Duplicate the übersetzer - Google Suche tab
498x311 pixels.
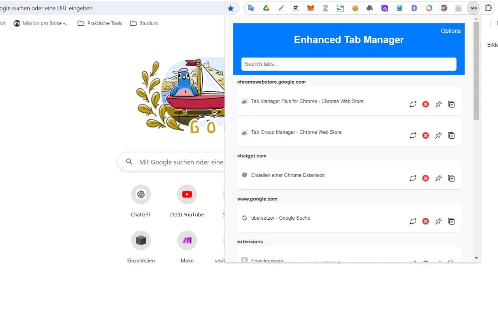[x=451, y=221]
